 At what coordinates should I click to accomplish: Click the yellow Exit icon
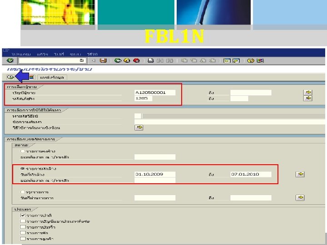[x=127, y=61]
